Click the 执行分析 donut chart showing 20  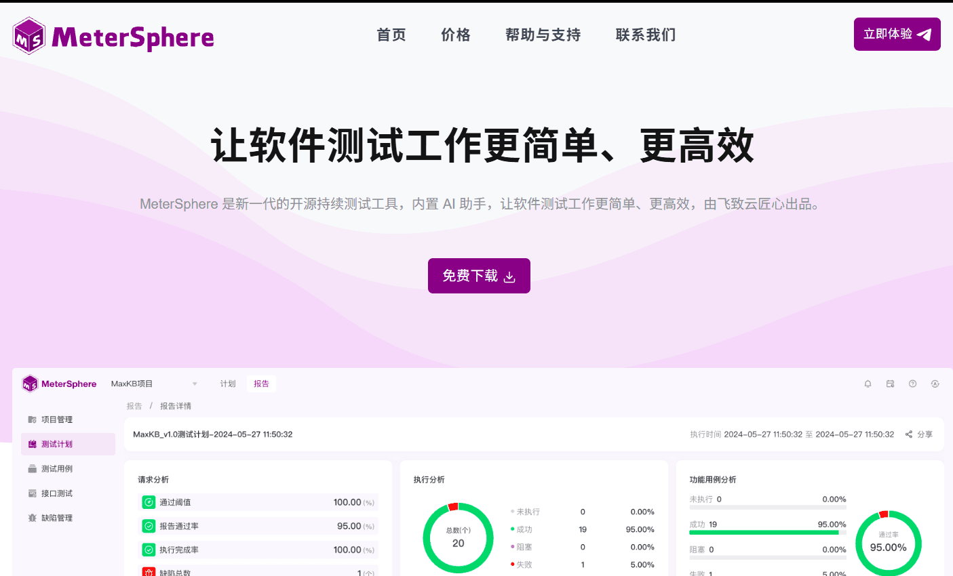click(x=459, y=538)
